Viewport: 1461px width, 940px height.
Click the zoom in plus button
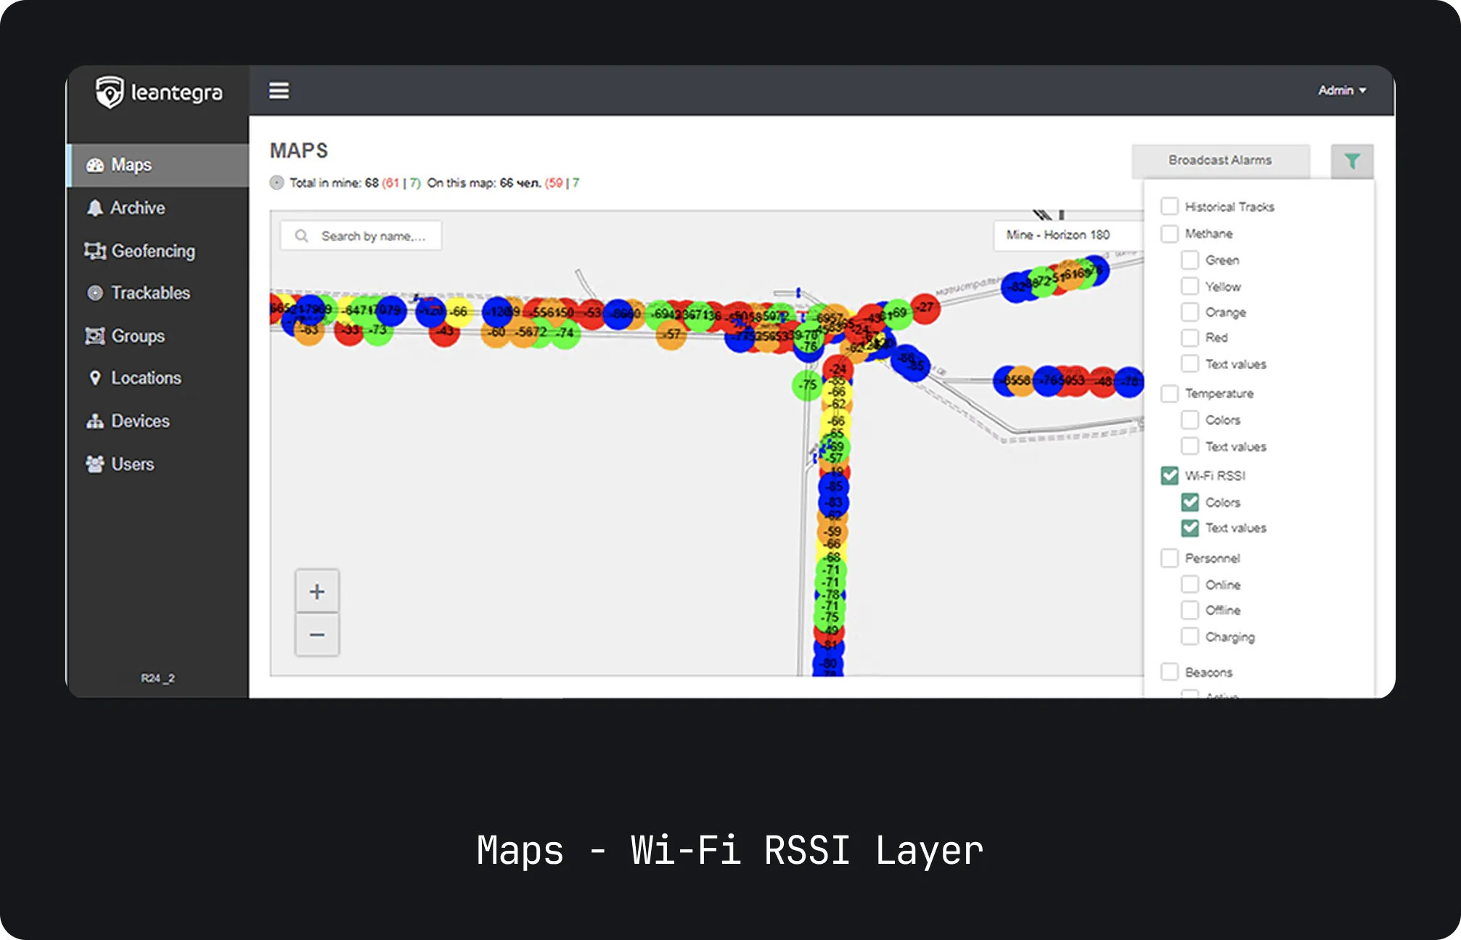coord(316,592)
